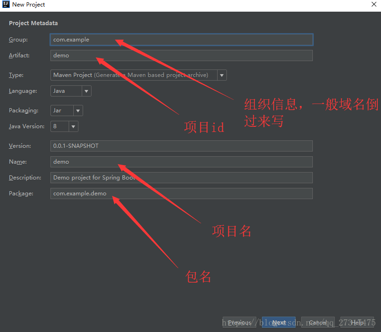
Task: Click the IntelliJ IDEA title bar icon
Action: coord(6,4)
